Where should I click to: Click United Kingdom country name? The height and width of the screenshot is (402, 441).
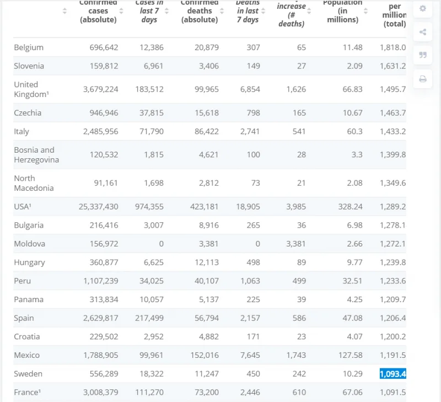pyautogui.click(x=31, y=89)
